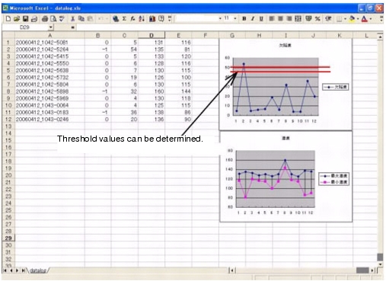The image size is (386, 281).
Task: Open the font size dropdown
Action: pos(235,18)
